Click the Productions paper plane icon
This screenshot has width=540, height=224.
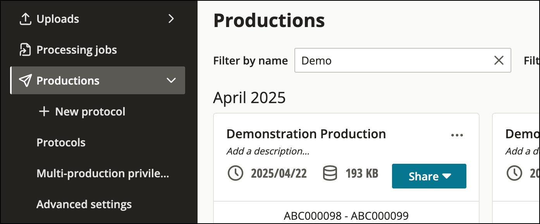click(25, 80)
